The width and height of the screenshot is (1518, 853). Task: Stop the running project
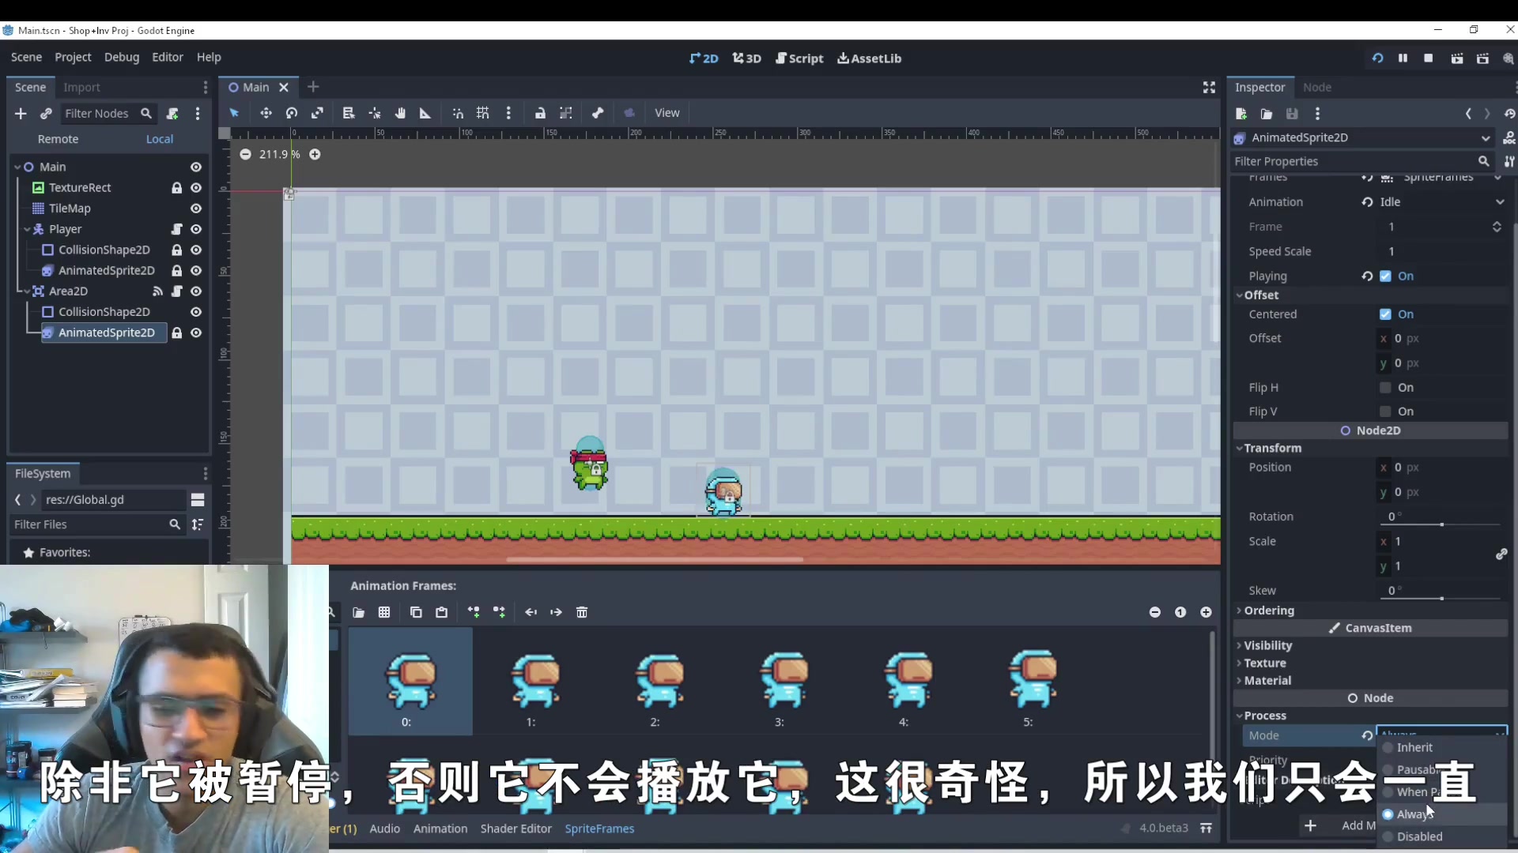[1428, 58]
